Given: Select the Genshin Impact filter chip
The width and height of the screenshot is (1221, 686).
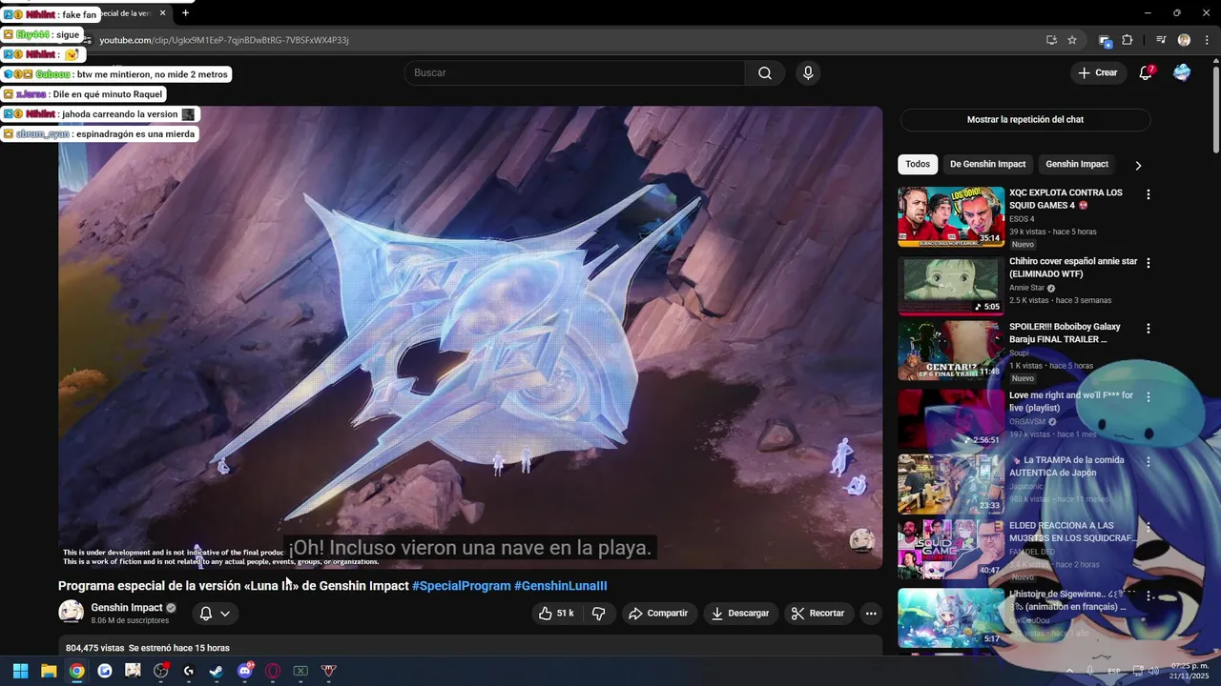Looking at the screenshot, I should click(1077, 165).
